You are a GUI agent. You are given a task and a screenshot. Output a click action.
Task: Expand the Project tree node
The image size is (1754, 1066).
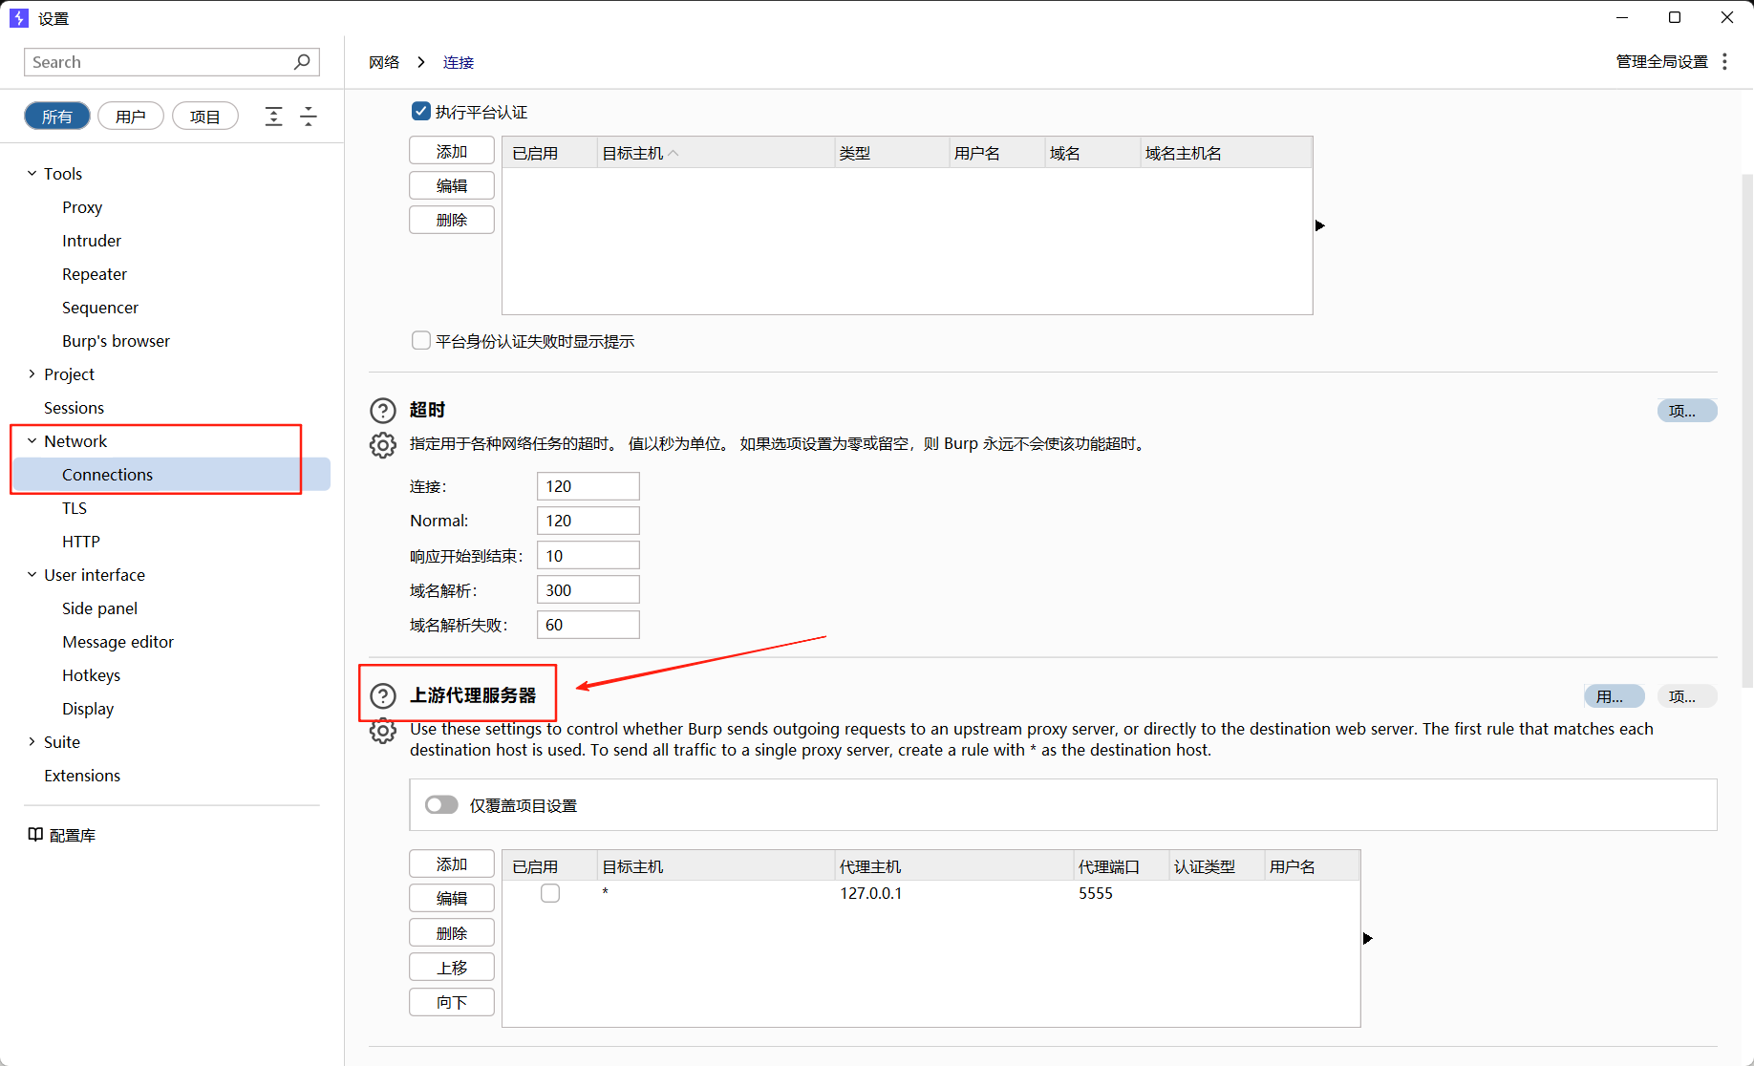[x=32, y=374]
